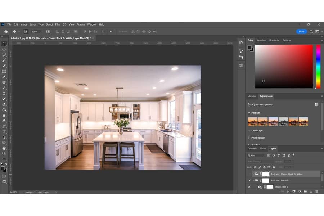Click the foreground color swatch in toolbar
Viewport: 324px width, 216px height.
(x=3, y=168)
